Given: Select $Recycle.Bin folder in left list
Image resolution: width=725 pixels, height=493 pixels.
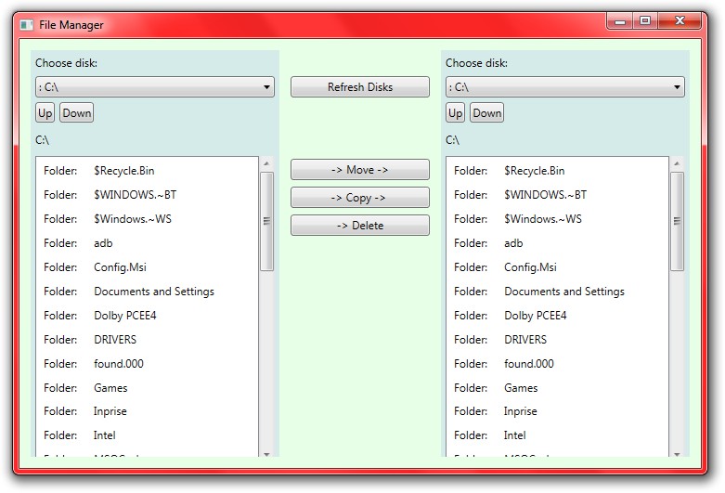Looking at the screenshot, I should tap(147, 171).
